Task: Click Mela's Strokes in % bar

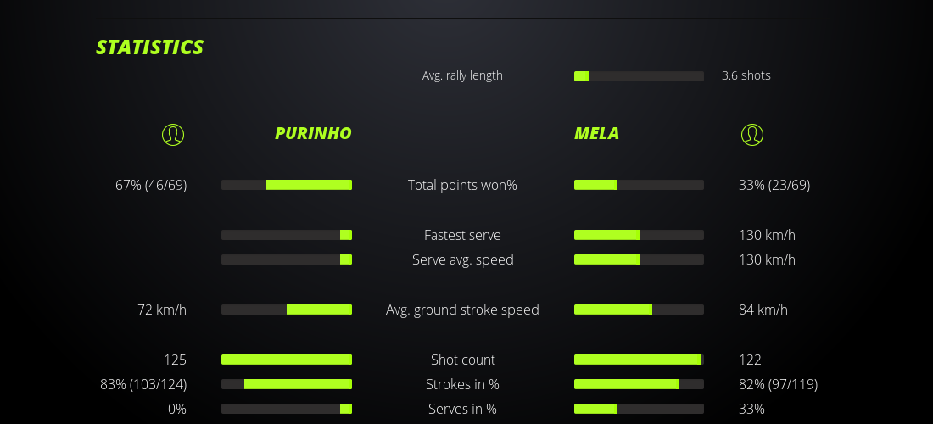Action: tap(639, 384)
